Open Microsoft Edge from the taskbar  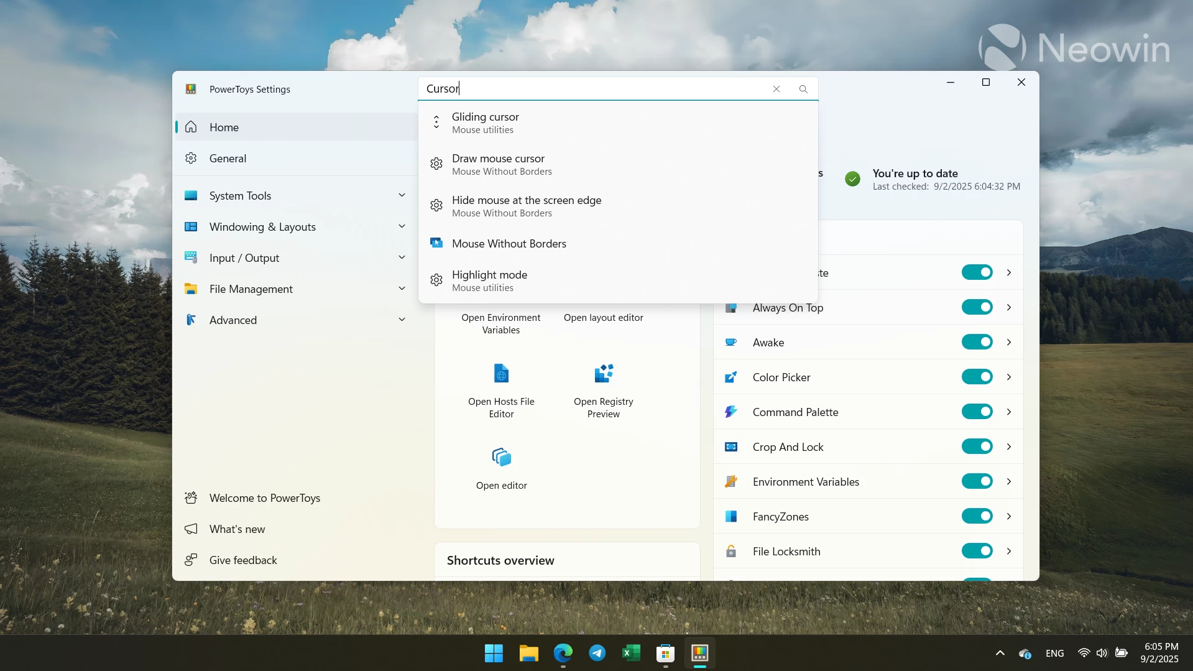pyautogui.click(x=563, y=653)
